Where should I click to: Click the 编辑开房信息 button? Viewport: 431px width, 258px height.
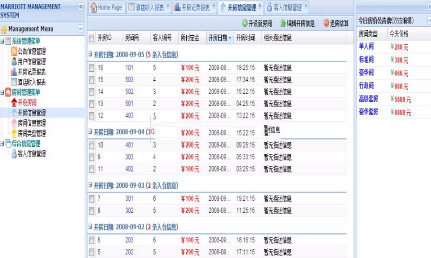(297, 23)
